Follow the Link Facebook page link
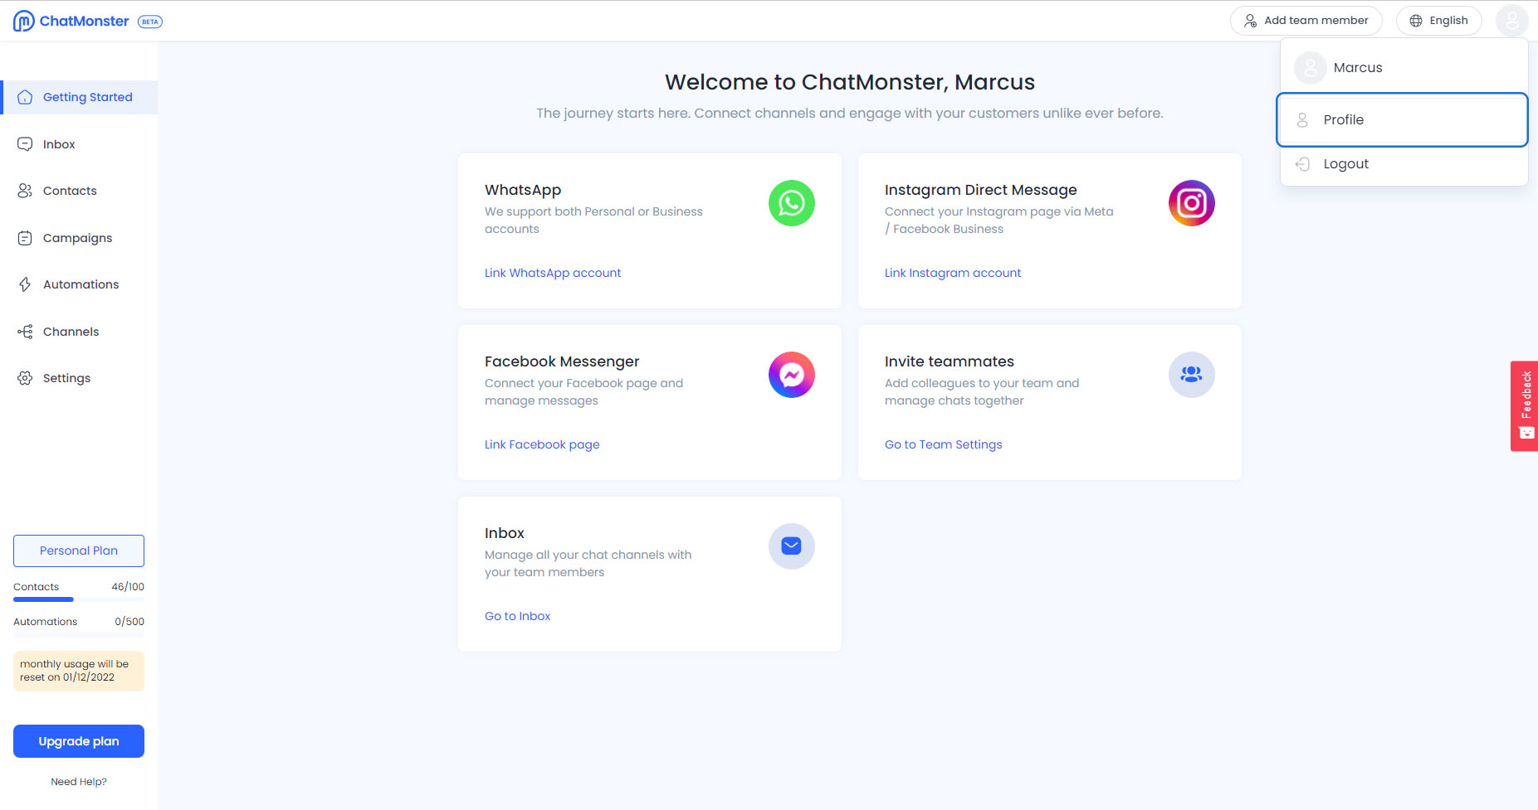 (542, 444)
